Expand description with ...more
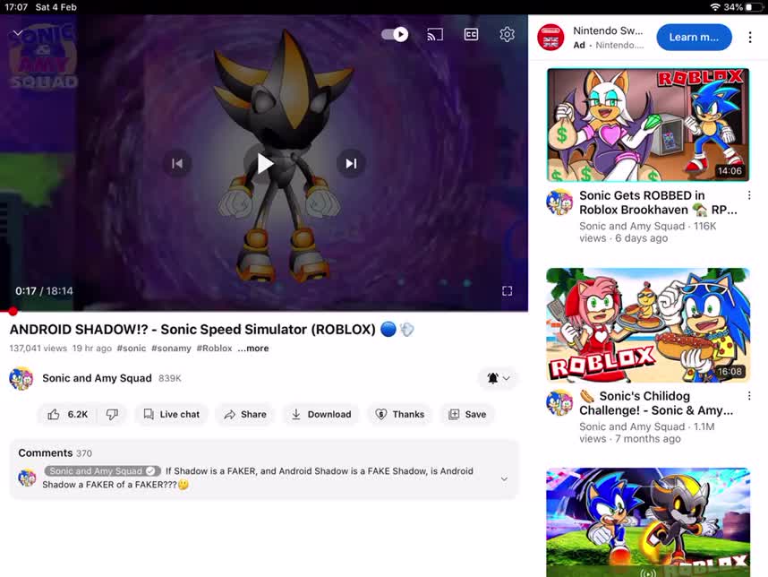 253,348
